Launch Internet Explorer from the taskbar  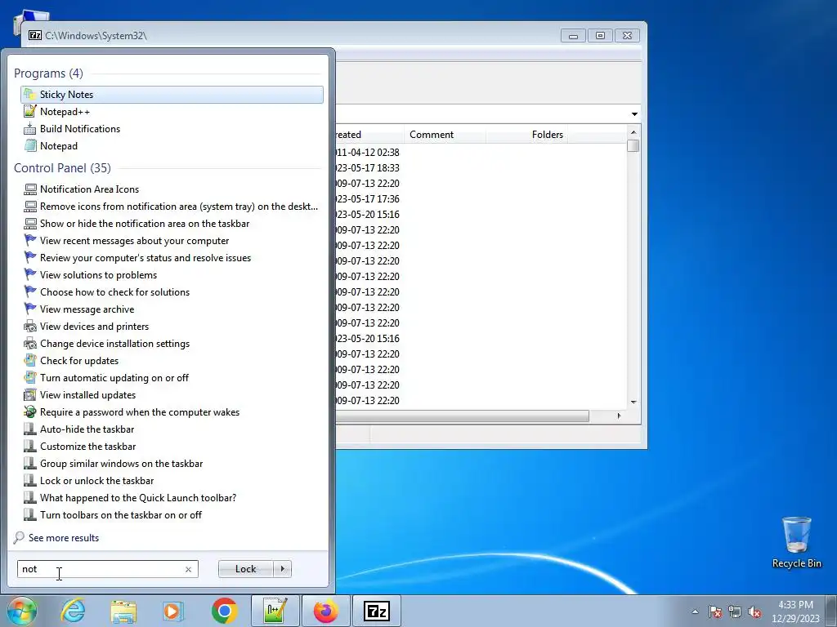(x=73, y=611)
